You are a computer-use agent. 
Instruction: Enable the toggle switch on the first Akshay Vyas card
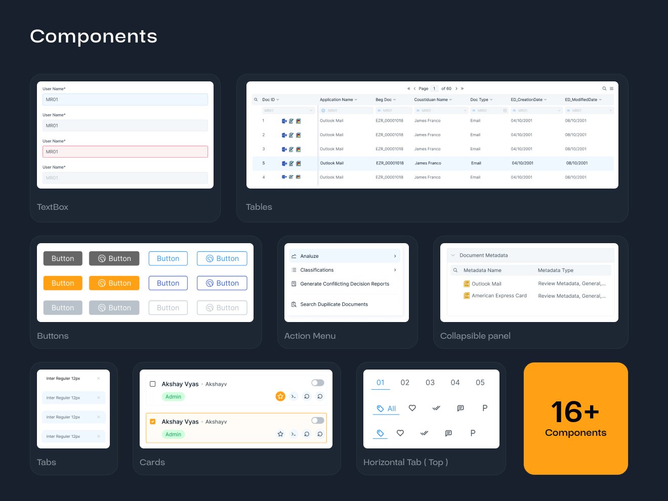(x=317, y=383)
